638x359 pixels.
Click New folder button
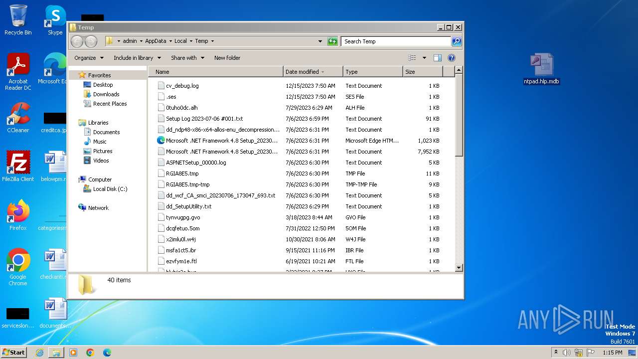(227, 58)
